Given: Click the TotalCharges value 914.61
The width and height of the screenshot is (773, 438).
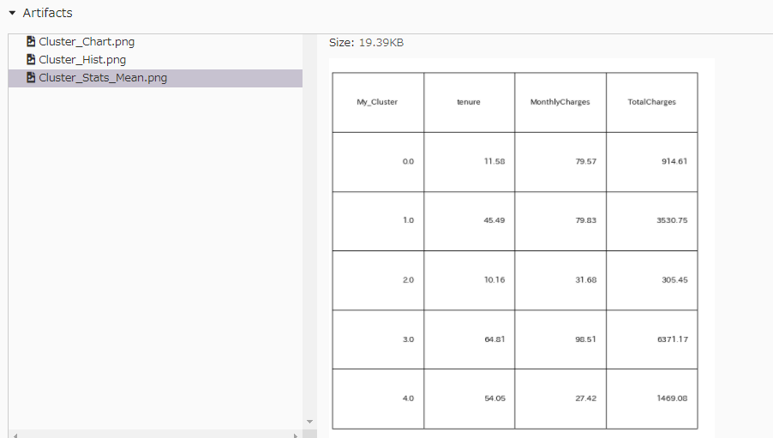Looking at the screenshot, I should (x=674, y=161).
